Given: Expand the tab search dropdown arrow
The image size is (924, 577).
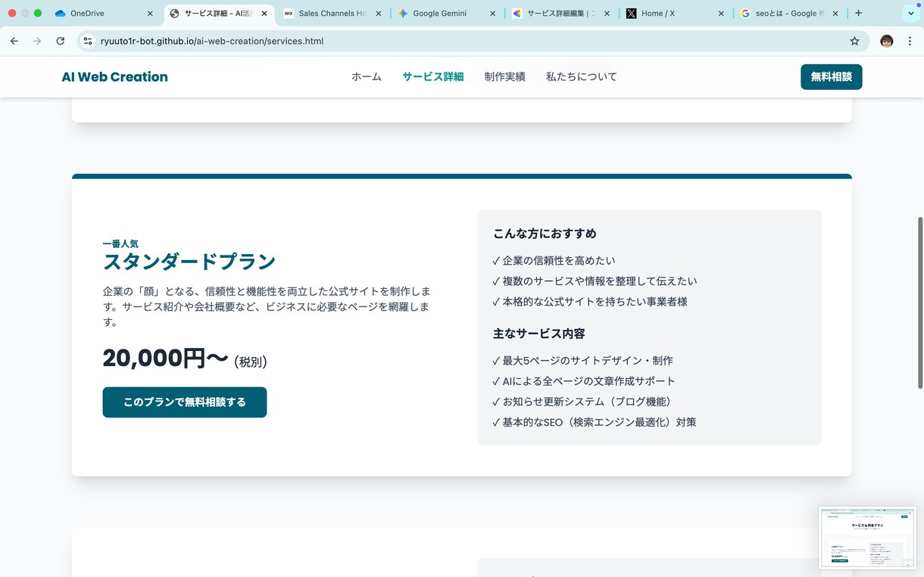Looking at the screenshot, I should (911, 14).
